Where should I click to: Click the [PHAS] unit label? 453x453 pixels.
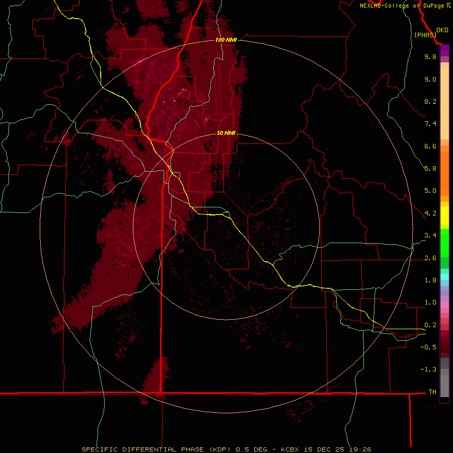pos(425,35)
